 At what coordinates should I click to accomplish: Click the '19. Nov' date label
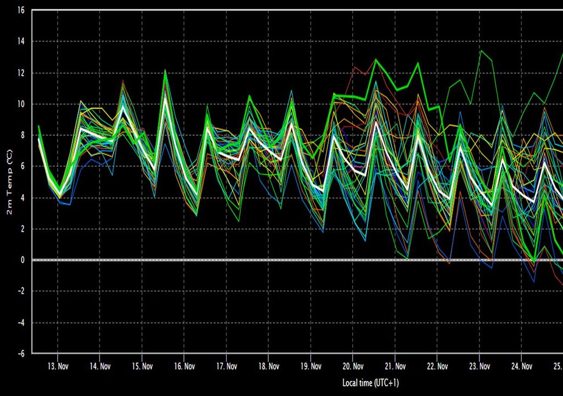coord(311,366)
